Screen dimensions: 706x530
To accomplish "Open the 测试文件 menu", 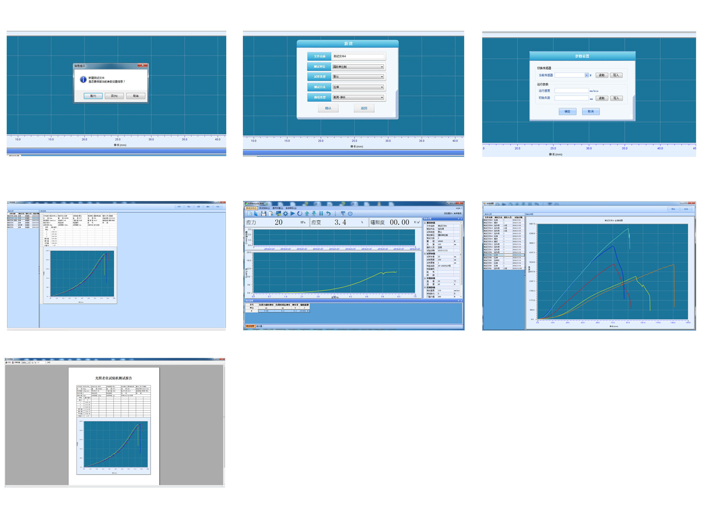I will 251,208.
